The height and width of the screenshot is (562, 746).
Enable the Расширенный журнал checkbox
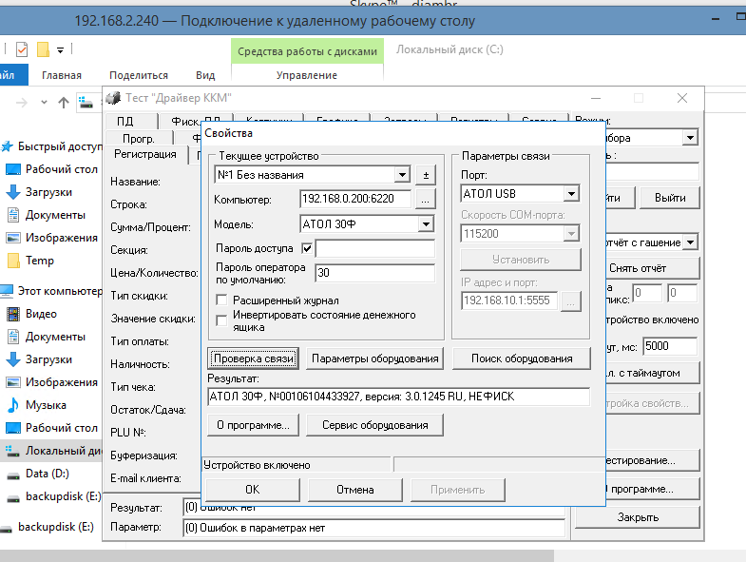(x=222, y=300)
